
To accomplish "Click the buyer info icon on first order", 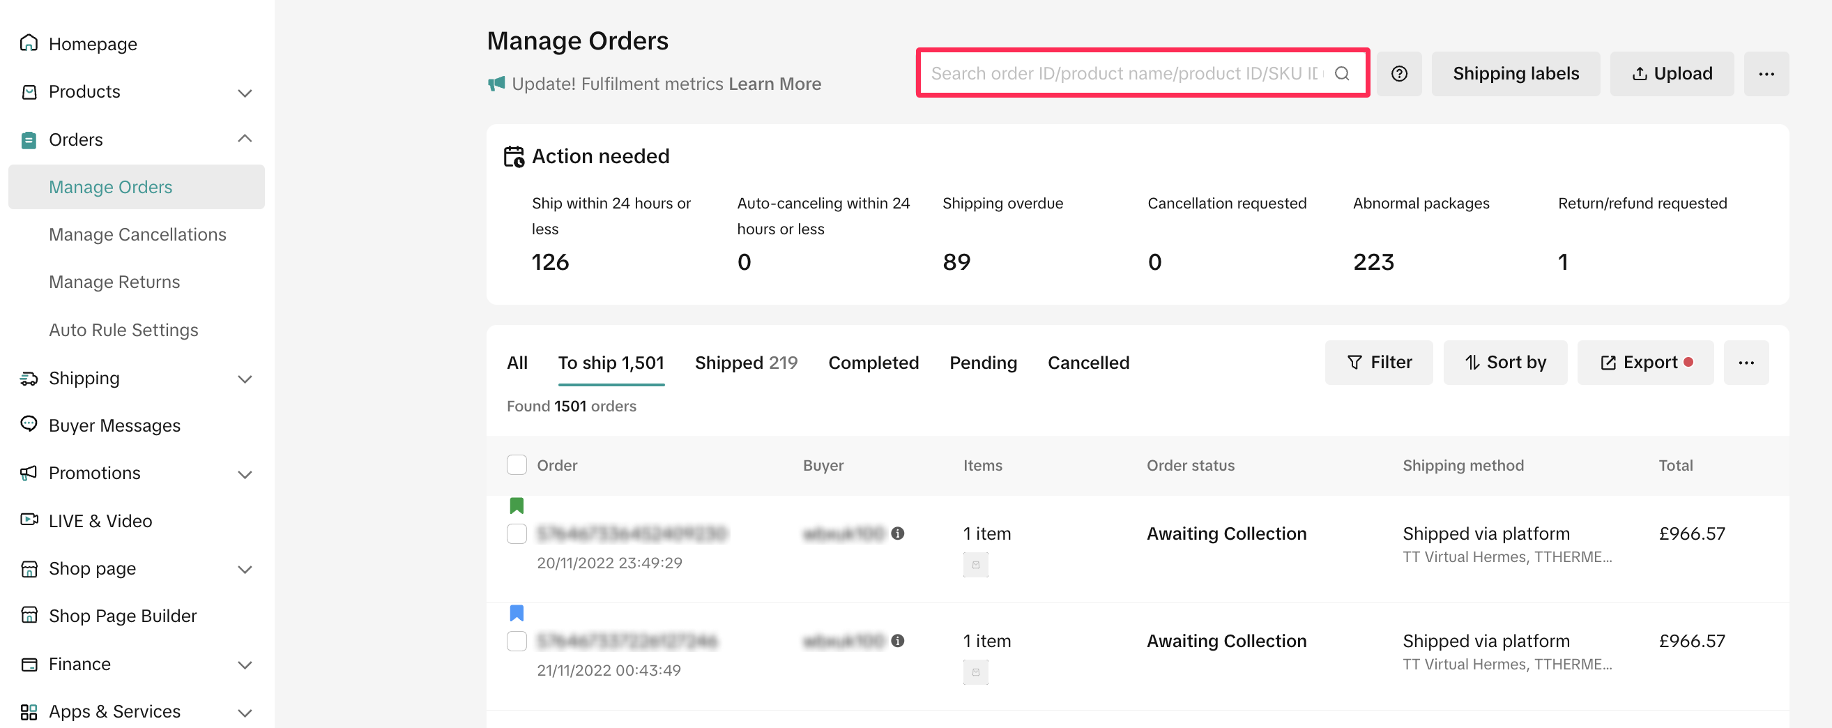I will (x=897, y=533).
